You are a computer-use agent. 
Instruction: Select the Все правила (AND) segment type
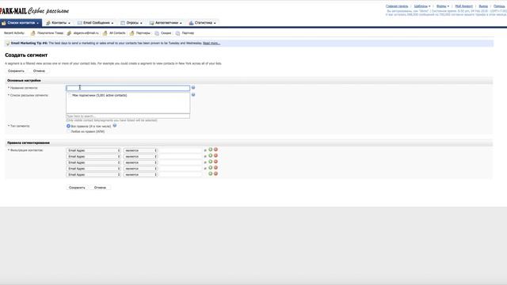pos(68,126)
